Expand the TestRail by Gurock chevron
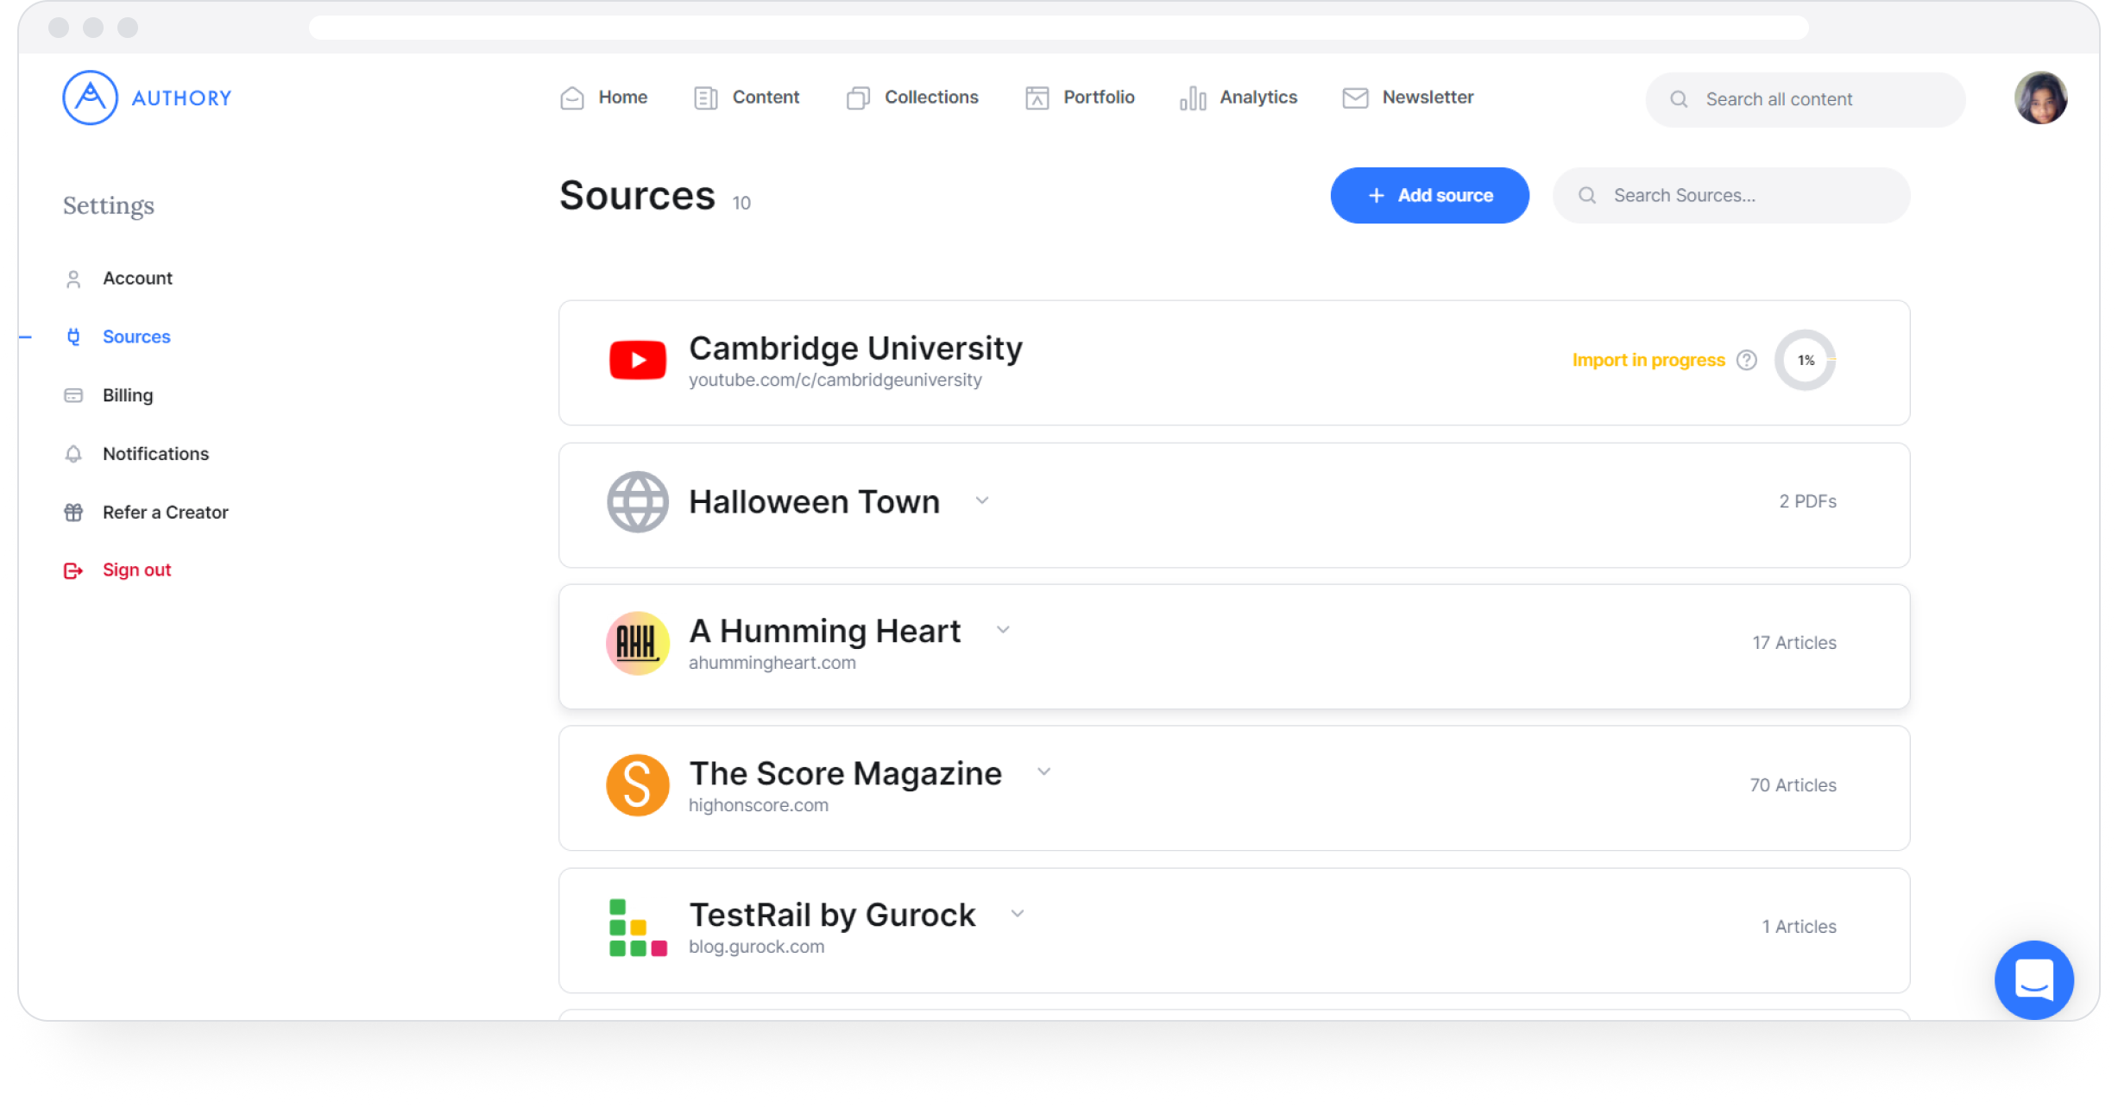The height and width of the screenshot is (1108, 2118). 1018,914
